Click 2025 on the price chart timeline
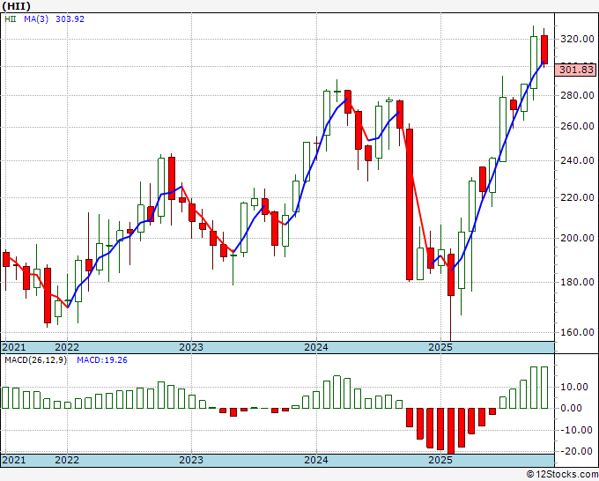 pyautogui.click(x=440, y=347)
